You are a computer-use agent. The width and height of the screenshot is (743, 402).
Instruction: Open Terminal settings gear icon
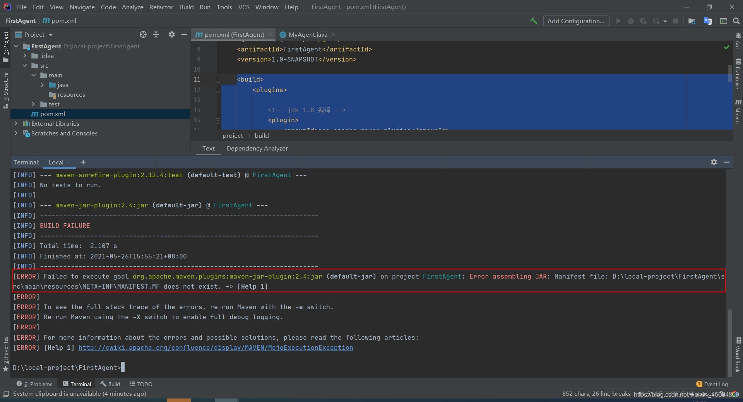714,162
